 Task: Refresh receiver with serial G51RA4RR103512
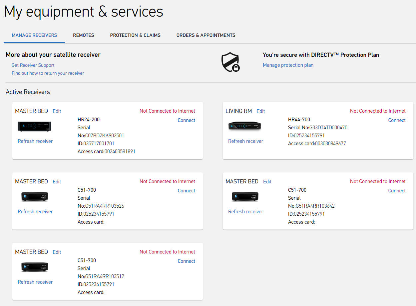35,282
